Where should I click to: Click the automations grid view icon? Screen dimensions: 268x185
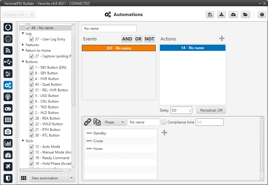click(x=23, y=178)
